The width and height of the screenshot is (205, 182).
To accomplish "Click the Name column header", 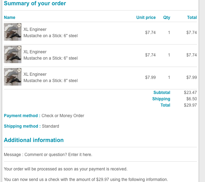I will [x=9, y=18].
